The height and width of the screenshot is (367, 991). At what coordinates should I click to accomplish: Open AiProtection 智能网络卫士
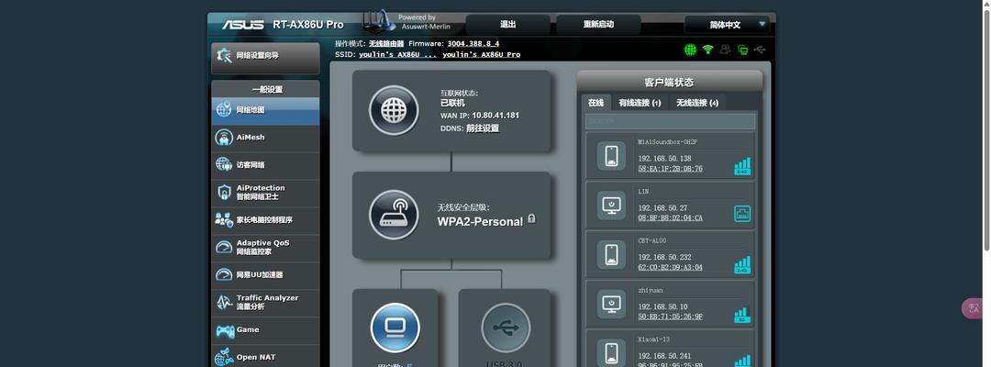265,192
